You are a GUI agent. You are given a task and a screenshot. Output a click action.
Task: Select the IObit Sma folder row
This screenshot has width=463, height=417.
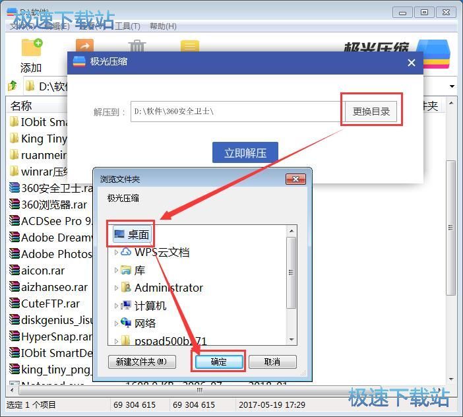(x=38, y=122)
